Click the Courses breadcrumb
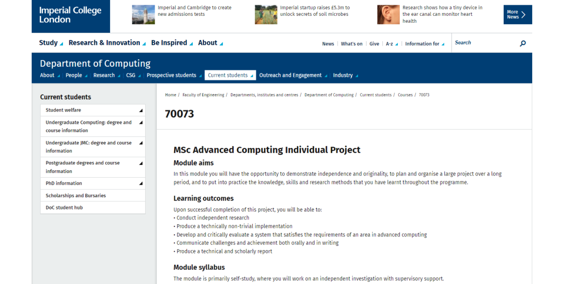Image resolution: width=572 pixels, height=284 pixels. pos(405,95)
